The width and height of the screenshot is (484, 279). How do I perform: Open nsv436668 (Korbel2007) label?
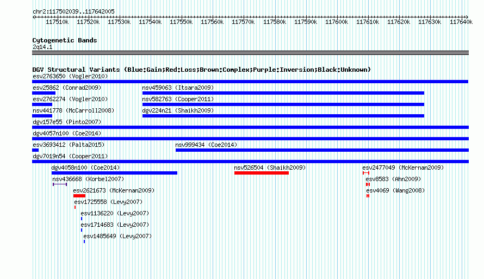[x=88, y=179]
